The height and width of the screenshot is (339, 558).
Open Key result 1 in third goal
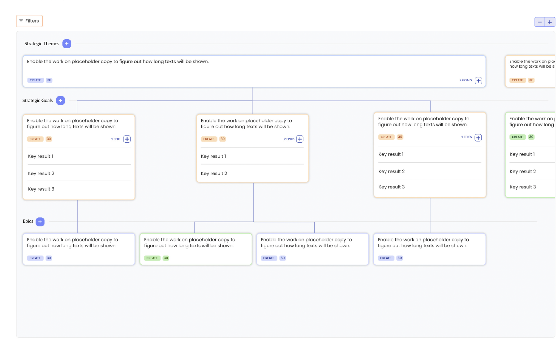tap(391, 154)
